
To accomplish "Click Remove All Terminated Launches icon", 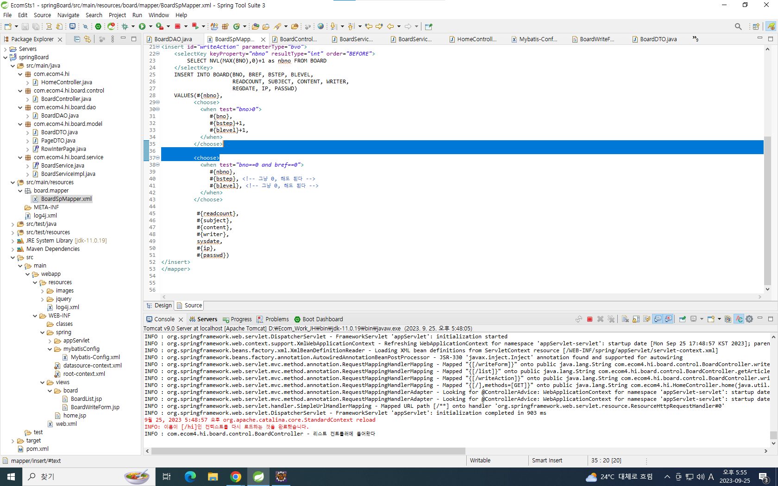I will [611, 319].
